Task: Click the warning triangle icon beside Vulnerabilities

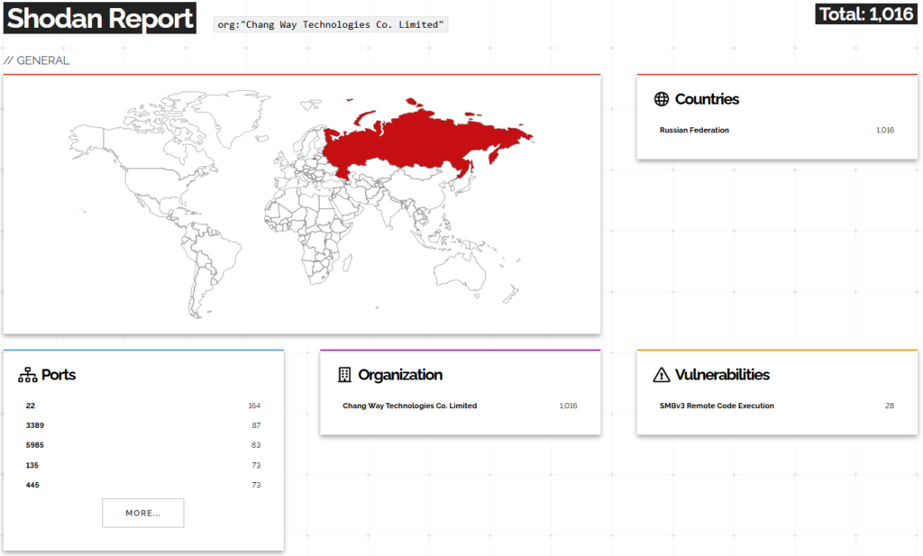Action: click(662, 375)
